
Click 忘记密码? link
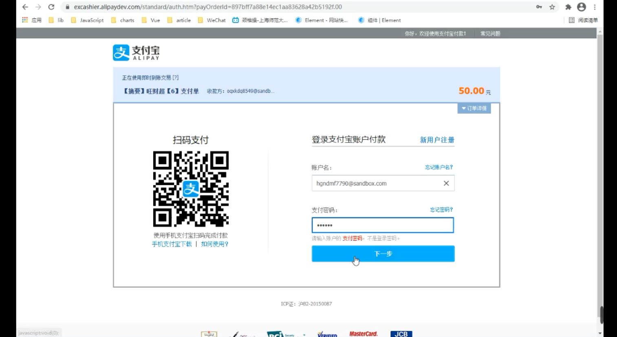click(x=441, y=210)
